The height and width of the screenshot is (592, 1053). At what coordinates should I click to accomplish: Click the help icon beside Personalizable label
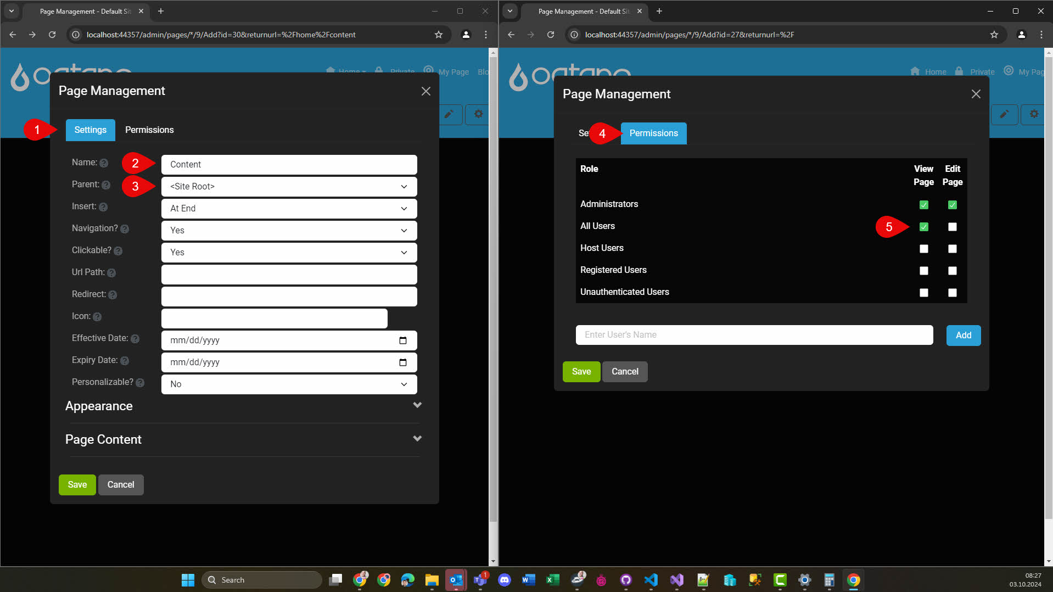click(x=140, y=383)
